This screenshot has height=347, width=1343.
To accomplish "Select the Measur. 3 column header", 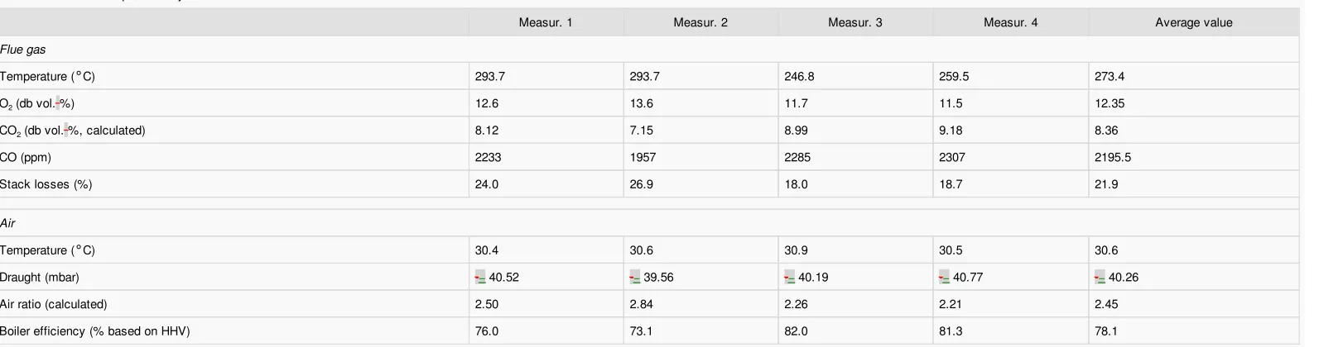I will [855, 22].
